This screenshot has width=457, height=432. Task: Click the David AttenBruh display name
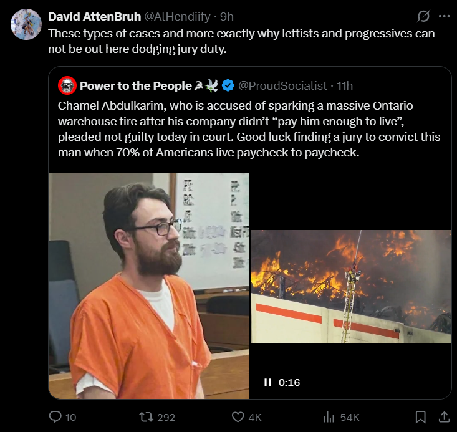click(94, 17)
